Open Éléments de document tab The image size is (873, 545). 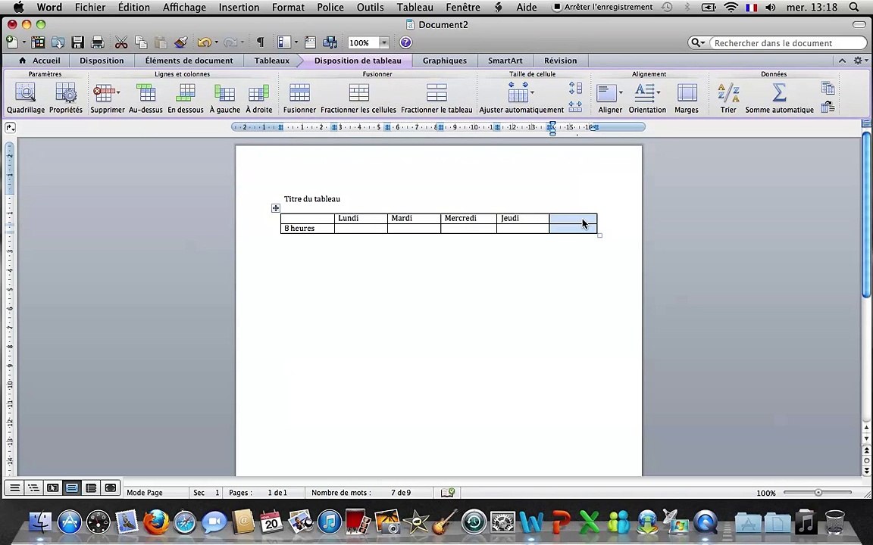click(x=189, y=60)
